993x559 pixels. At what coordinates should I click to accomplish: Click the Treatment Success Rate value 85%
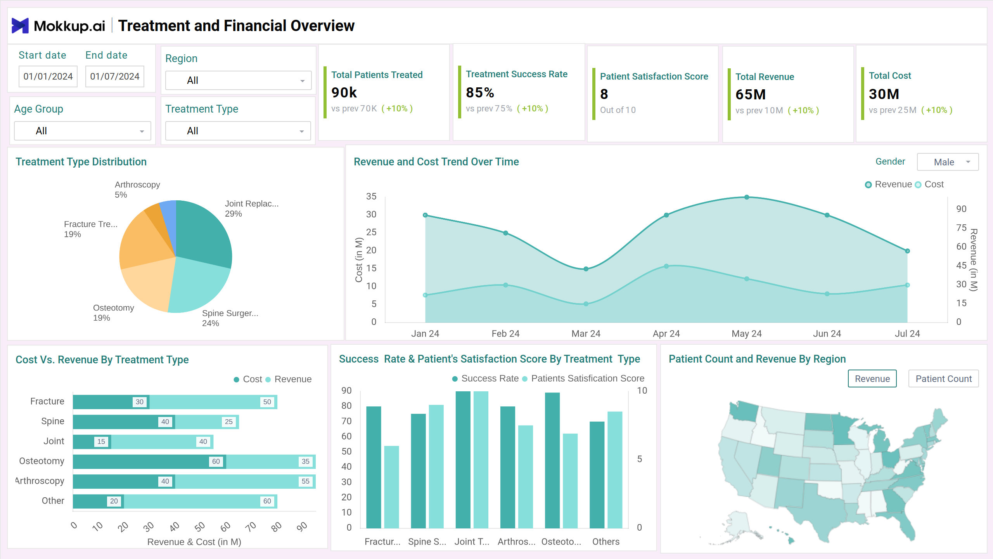click(x=480, y=92)
